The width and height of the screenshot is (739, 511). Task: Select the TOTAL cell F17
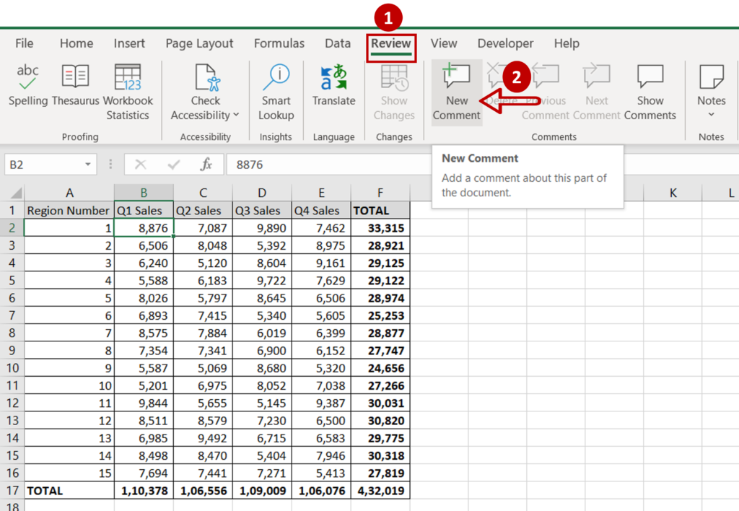[380, 491]
